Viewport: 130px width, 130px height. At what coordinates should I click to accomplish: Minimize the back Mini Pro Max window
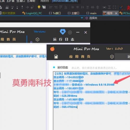pyautogui.click(x=78, y=32)
